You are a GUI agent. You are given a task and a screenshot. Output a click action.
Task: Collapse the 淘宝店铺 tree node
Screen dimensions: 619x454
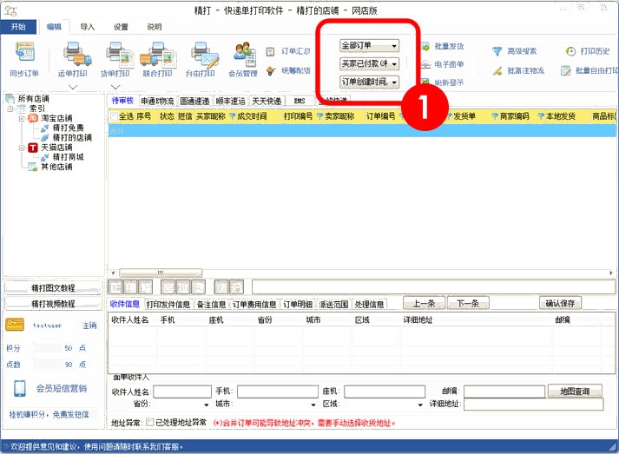22,118
